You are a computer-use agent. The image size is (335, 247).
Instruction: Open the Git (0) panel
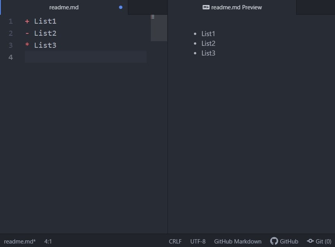(319, 242)
